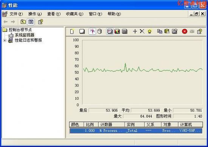Select the % Processor _Total counter row
This screenshot has height=147, width=208.
(136, 131)
